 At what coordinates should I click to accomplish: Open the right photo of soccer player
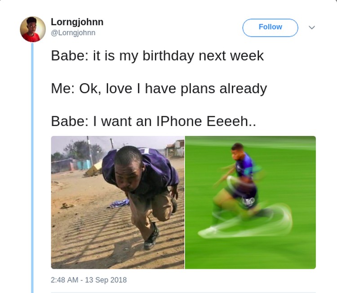click(x=250, y=202)
